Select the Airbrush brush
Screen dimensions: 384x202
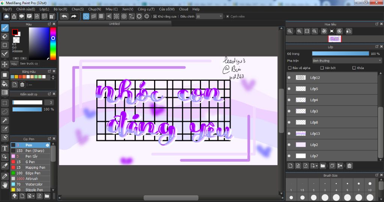point(30,178)
